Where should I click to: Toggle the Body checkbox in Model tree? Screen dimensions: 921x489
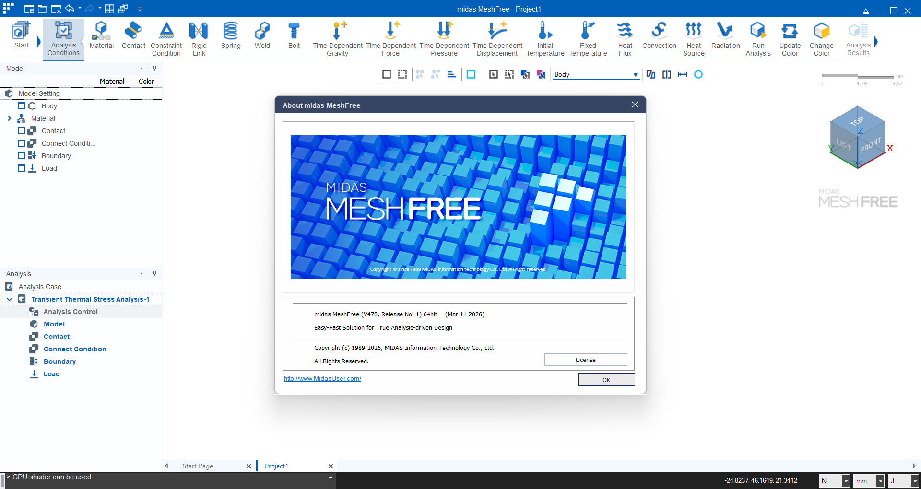[21, 106]
